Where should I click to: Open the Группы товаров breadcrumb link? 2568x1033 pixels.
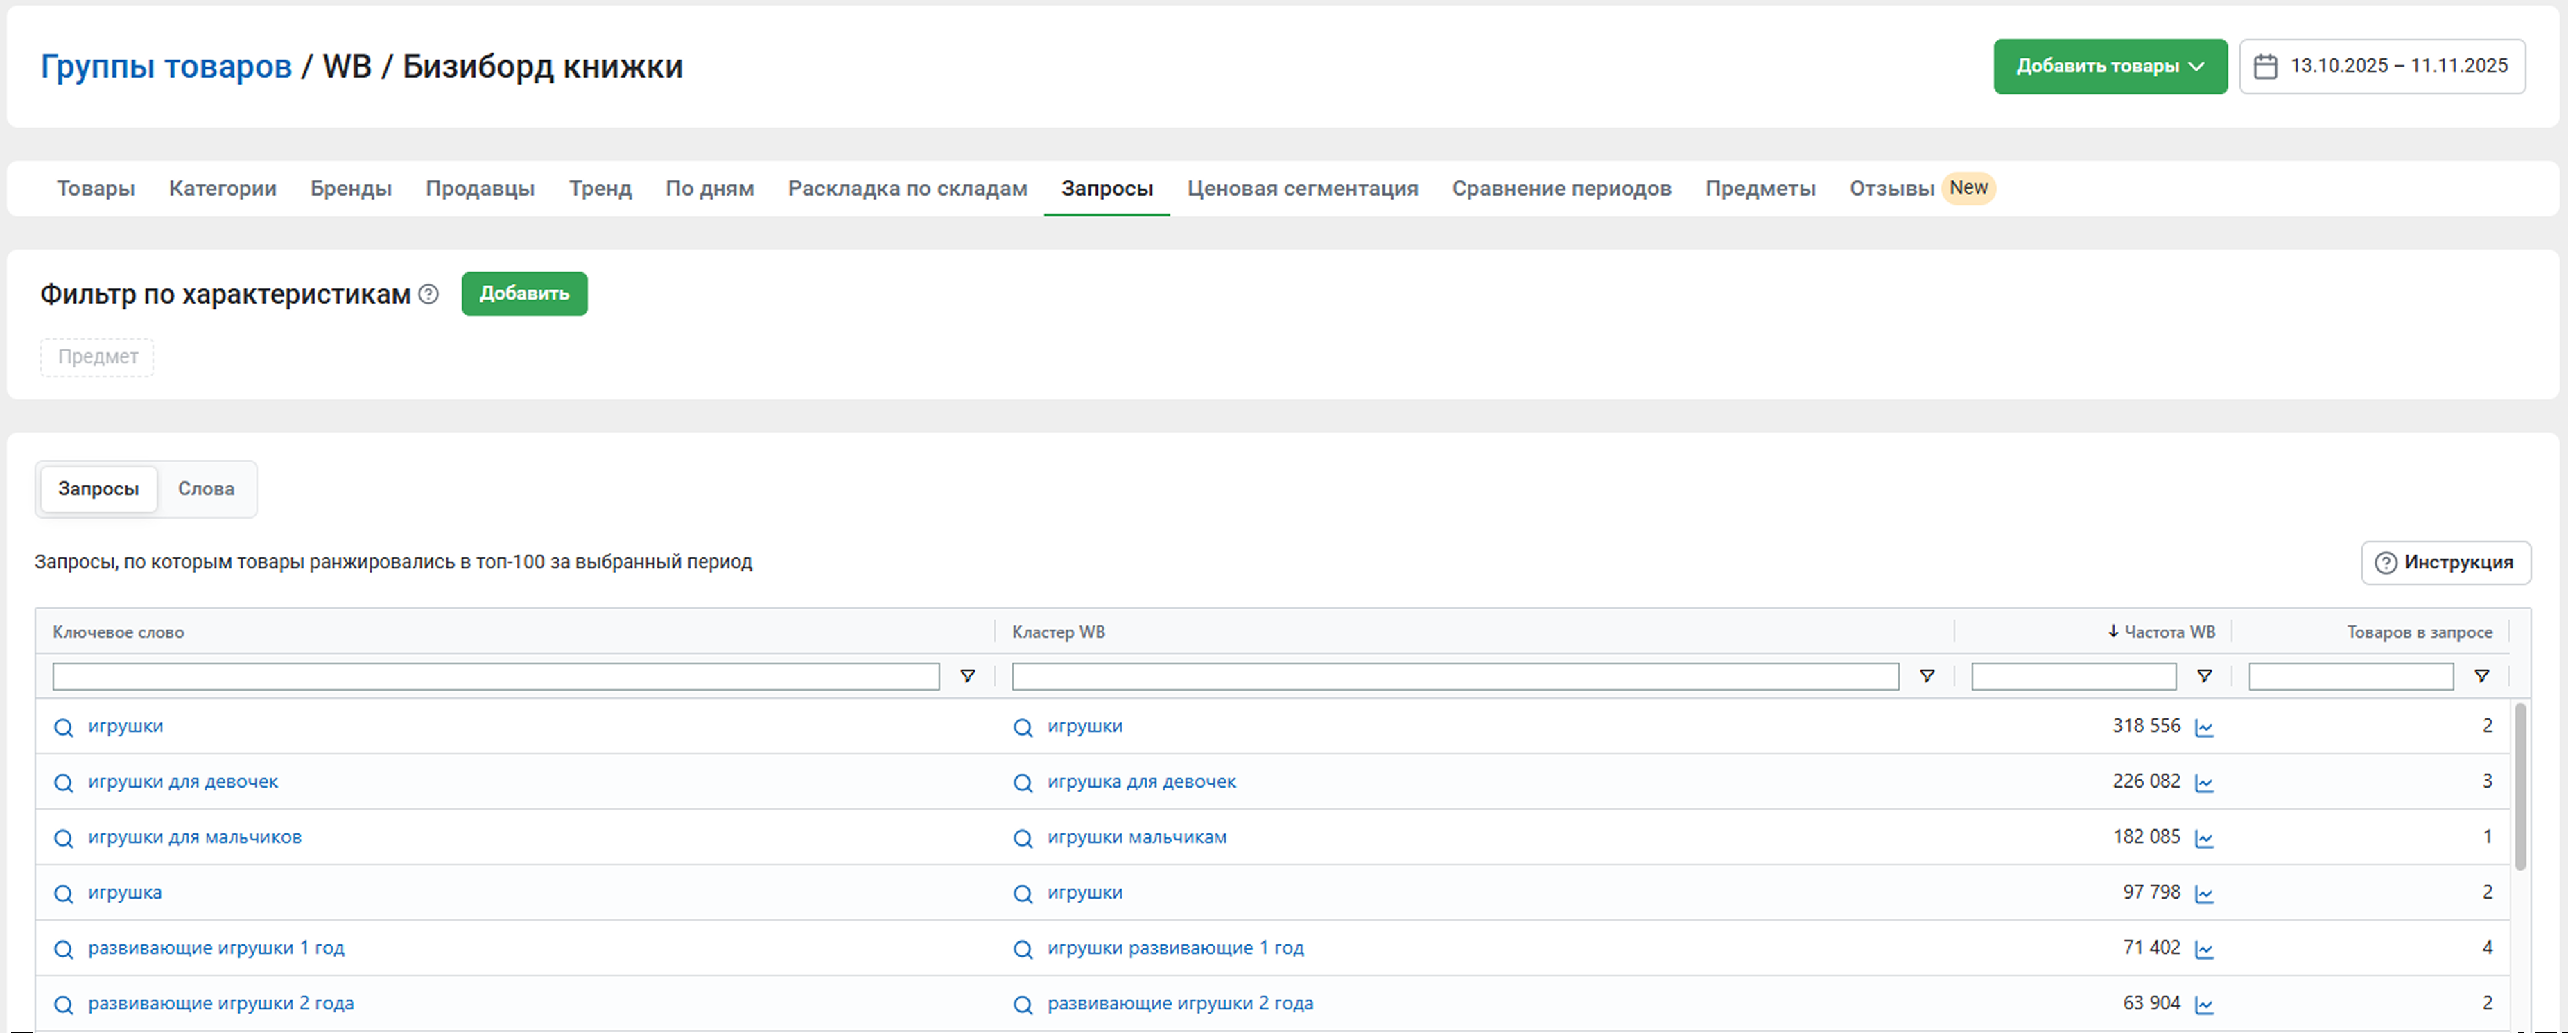pyautogui.click(x=166, y=67)
